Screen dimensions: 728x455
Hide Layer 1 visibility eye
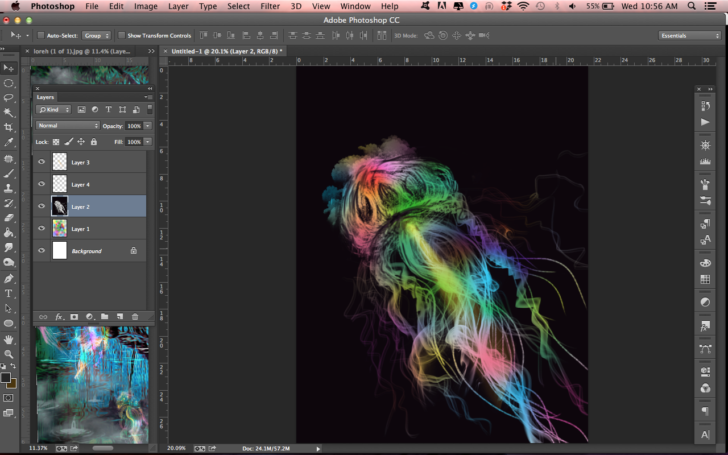(42, 229)
